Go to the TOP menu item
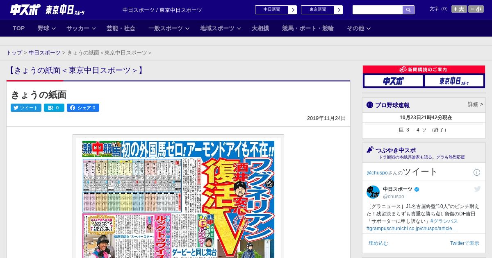 pos(19,28)
